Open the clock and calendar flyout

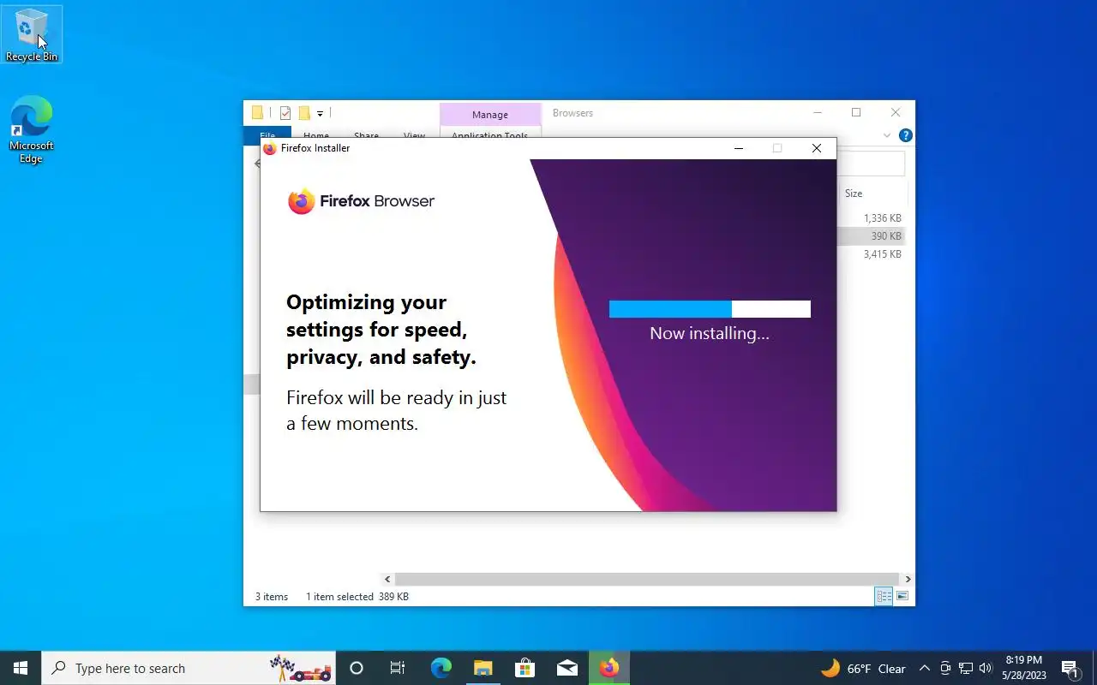click(x=1024, y=668)
